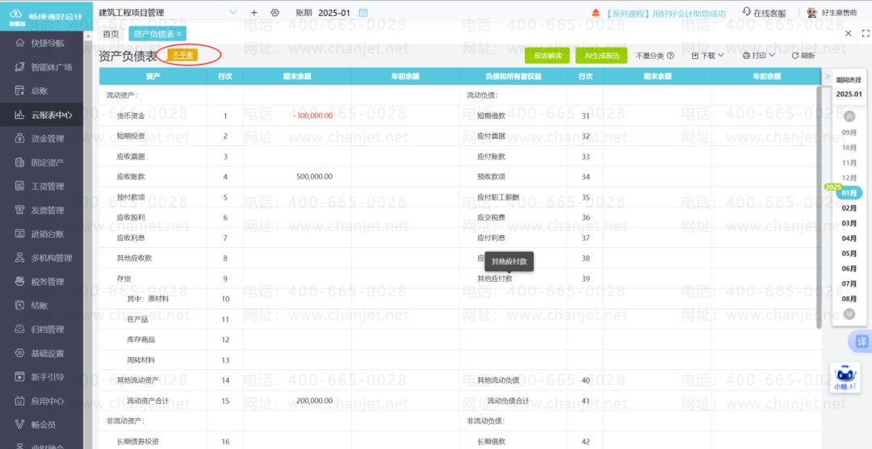Open 新手引导 sidebar item
Viewport: 872px width, 449px height.
coord(42,376)
